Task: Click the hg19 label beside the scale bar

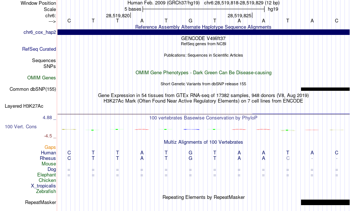Action: coord(273,9)
